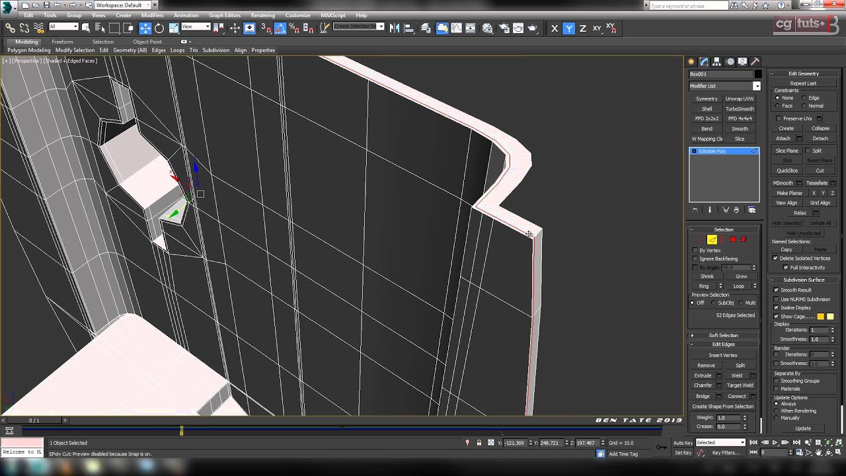Select Vertex sub-object level

701,239
